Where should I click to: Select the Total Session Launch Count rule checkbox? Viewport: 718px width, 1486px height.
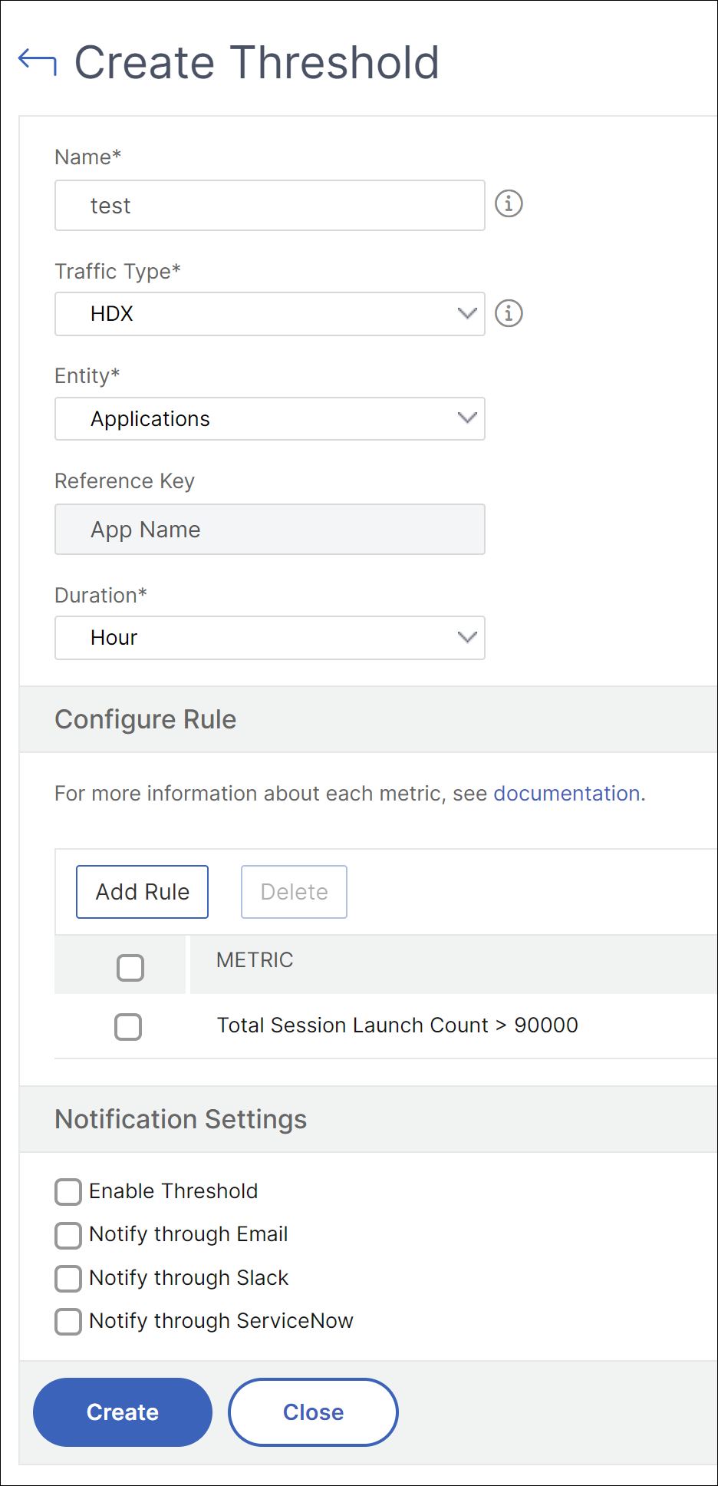(128, 1027)
